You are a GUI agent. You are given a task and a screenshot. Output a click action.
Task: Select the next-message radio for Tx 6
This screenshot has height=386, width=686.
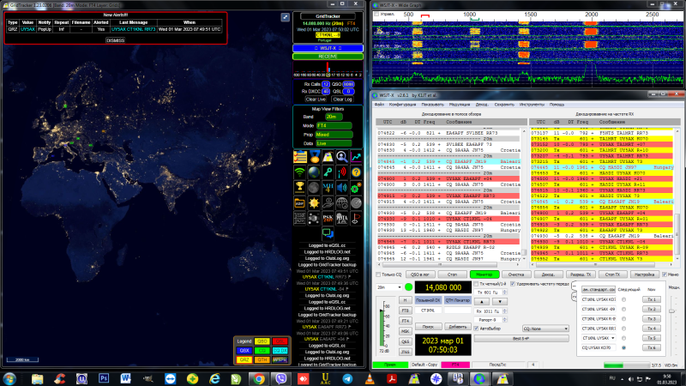pyautogui.click(x=623, y=347)
